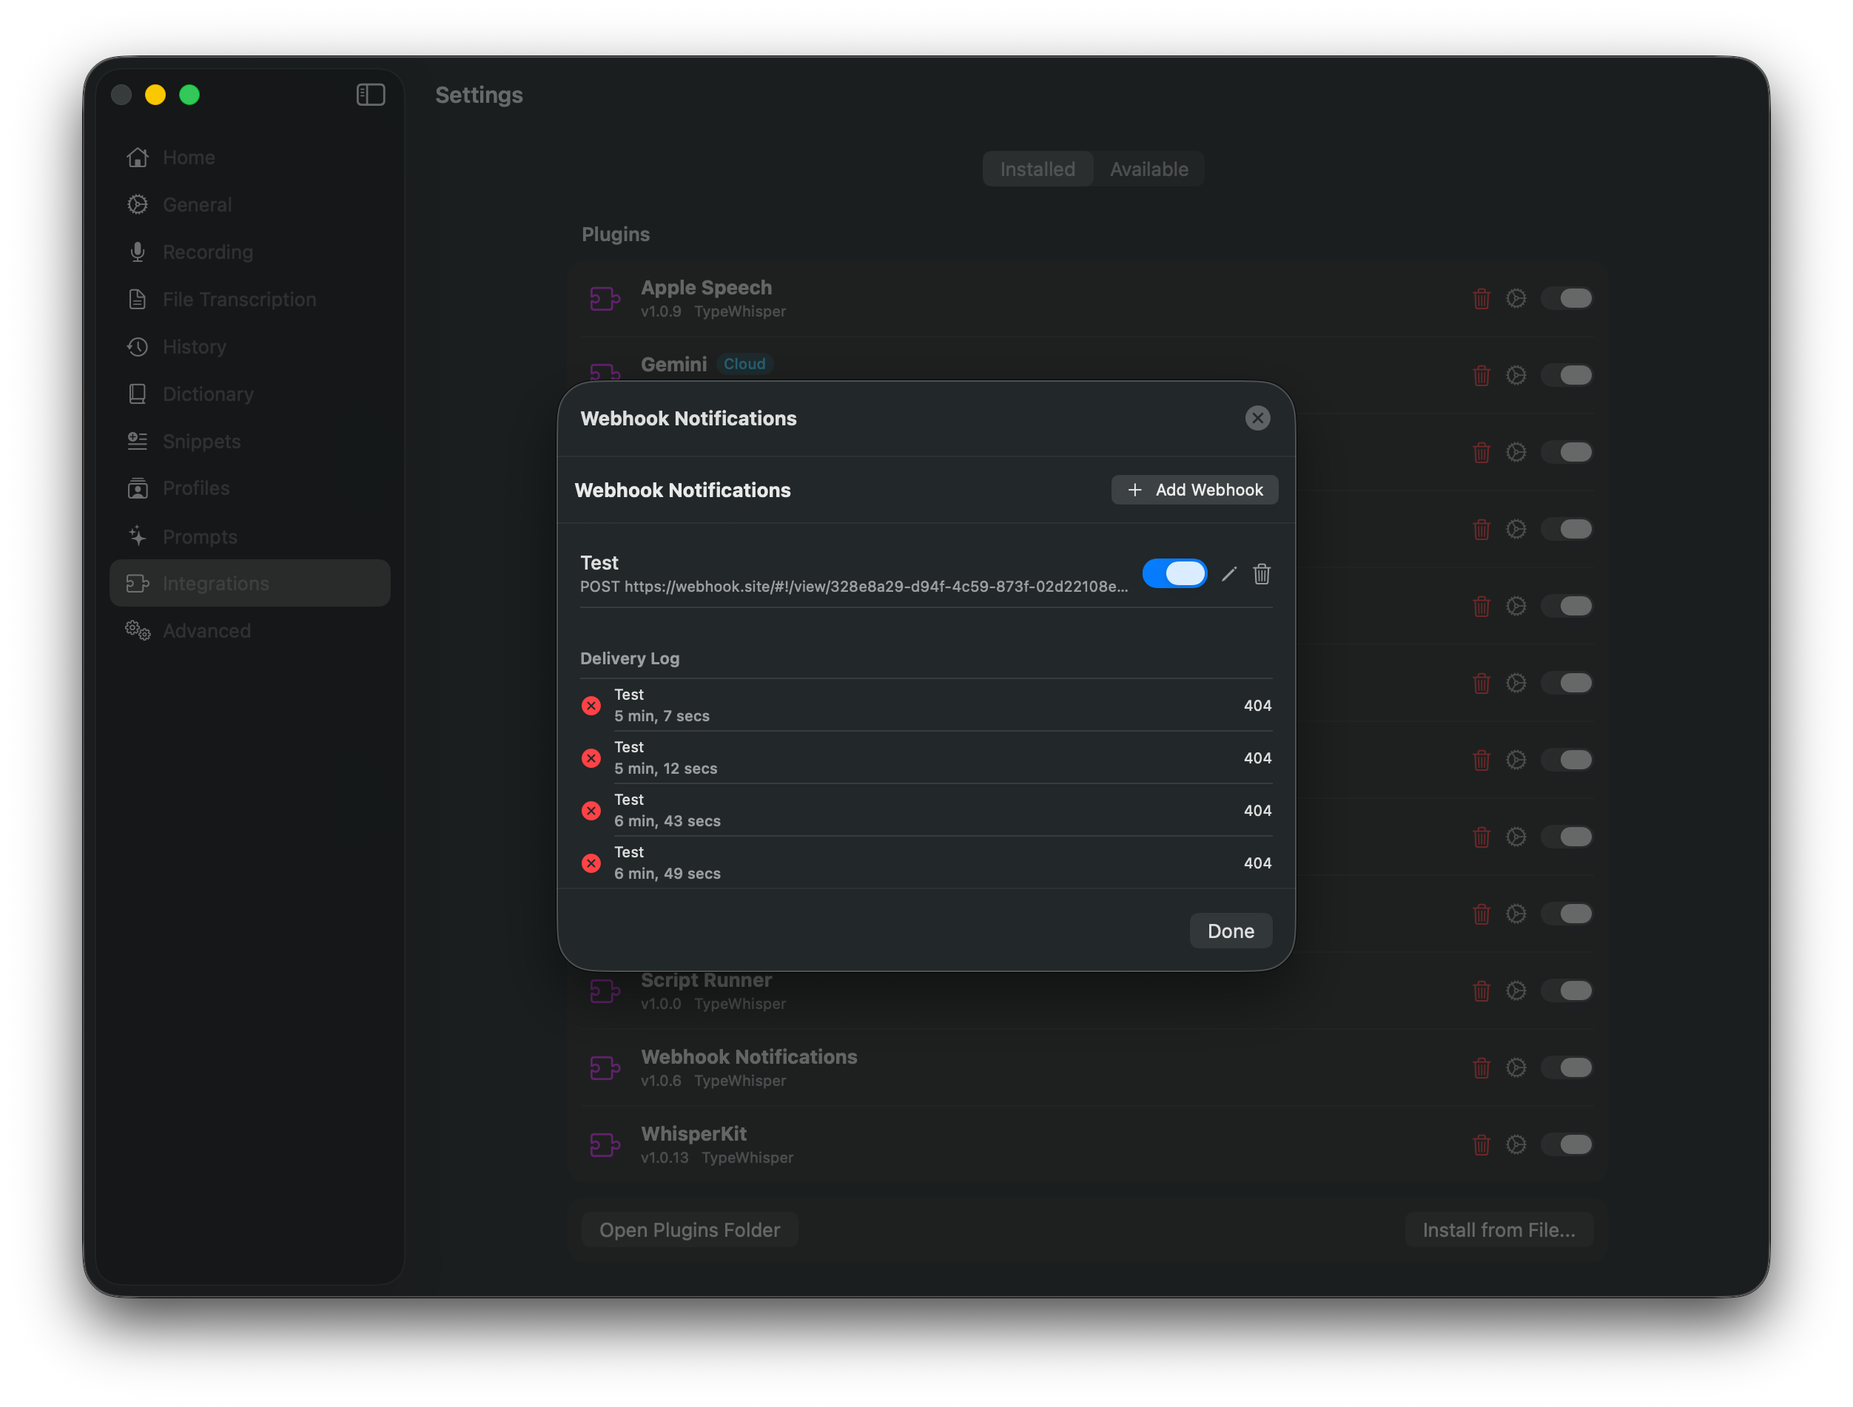Collapse the sidebar using the panel icon
Viewport: 1853px width, 1407px height.
[369, 95]
